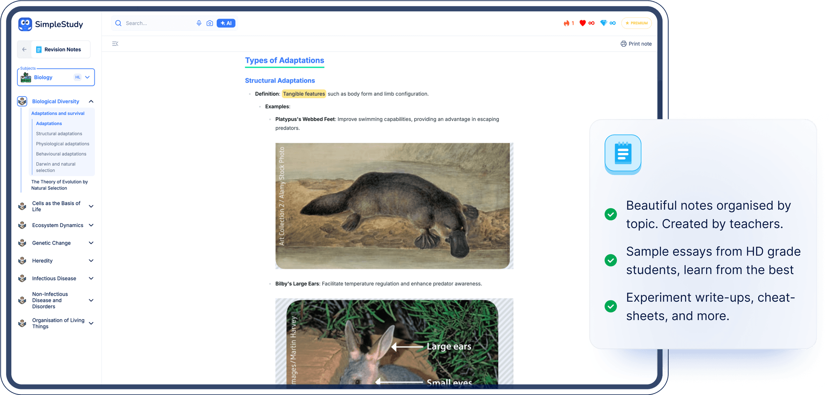Viewport: 830px width, 395px height.
Task: Click the camera icon in search bar
Action: (x=210, y=23)
